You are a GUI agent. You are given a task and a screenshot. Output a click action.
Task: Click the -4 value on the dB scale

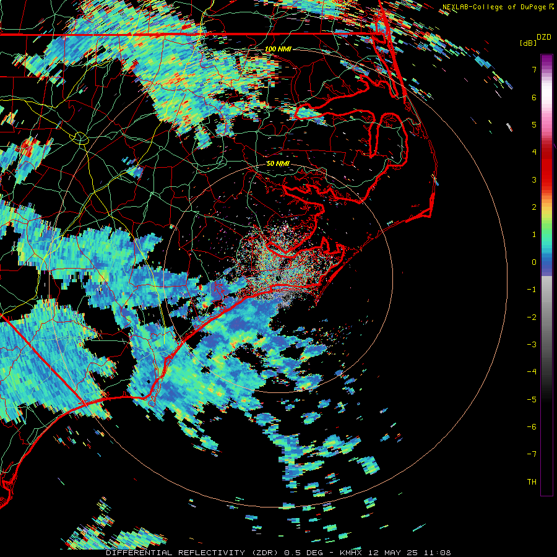(532, 372)
